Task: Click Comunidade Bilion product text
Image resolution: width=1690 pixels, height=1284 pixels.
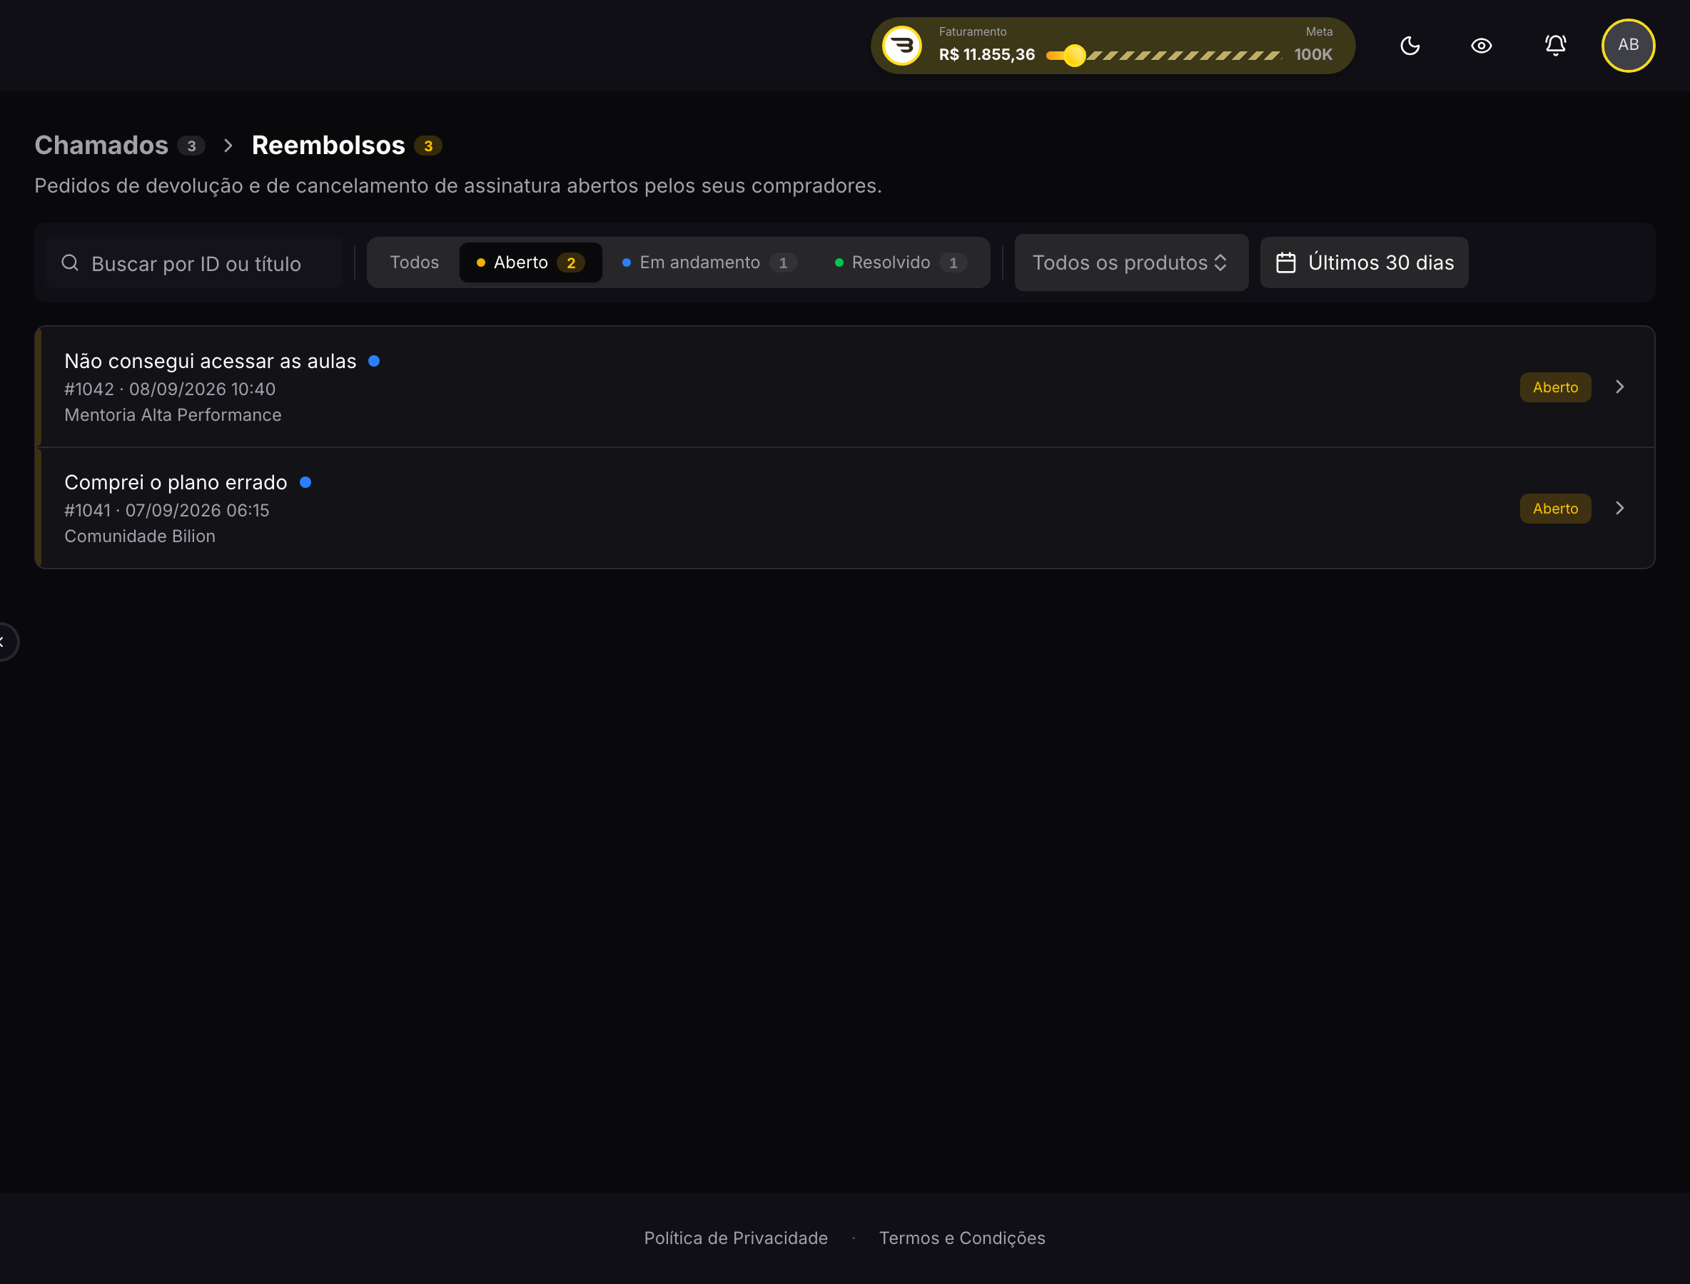Action: pos(140,536)
